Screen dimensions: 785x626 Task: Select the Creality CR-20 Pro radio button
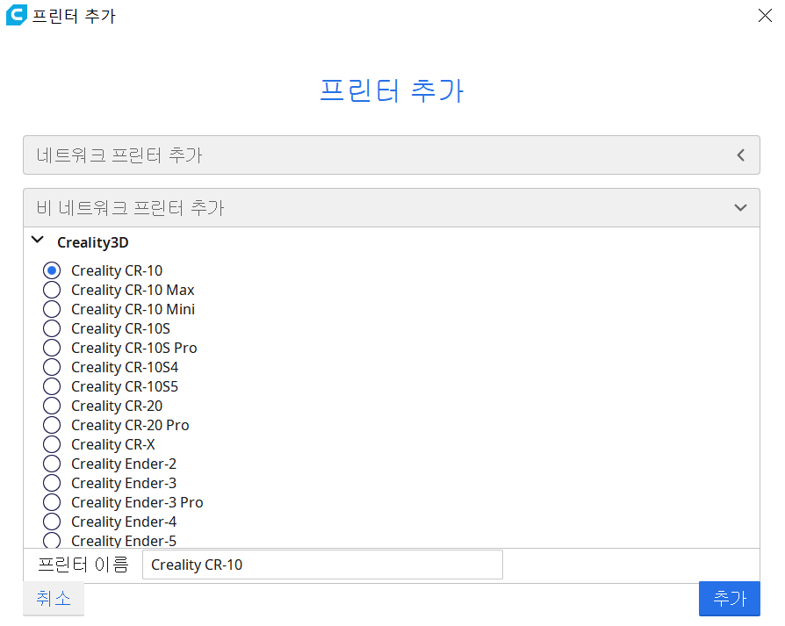point(52,425)
